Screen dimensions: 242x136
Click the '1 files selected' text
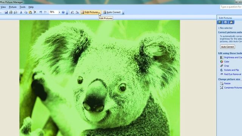coord(225,28)
